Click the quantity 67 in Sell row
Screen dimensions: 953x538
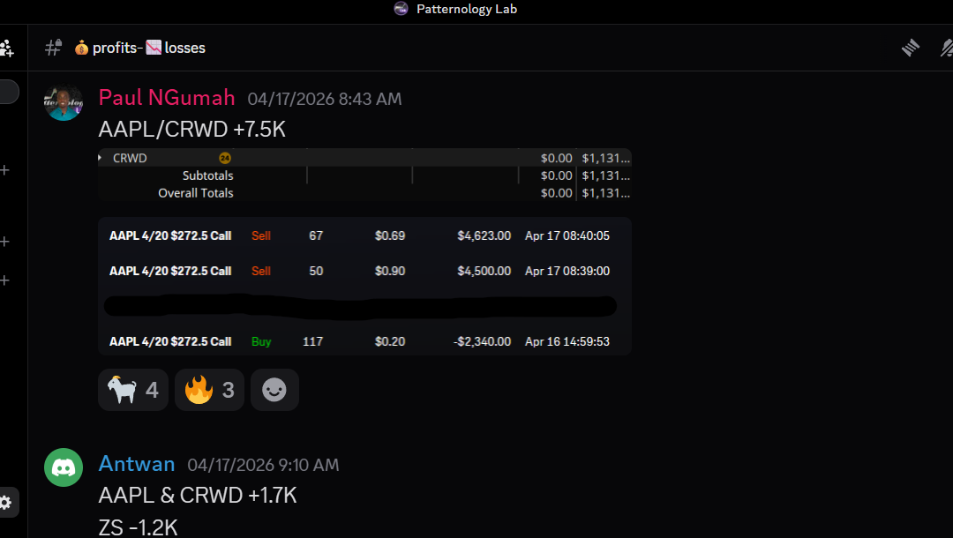316,235
